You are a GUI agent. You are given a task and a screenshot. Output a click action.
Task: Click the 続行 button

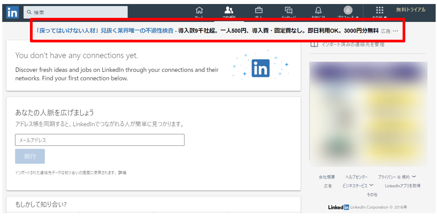(x=30, y=156)
